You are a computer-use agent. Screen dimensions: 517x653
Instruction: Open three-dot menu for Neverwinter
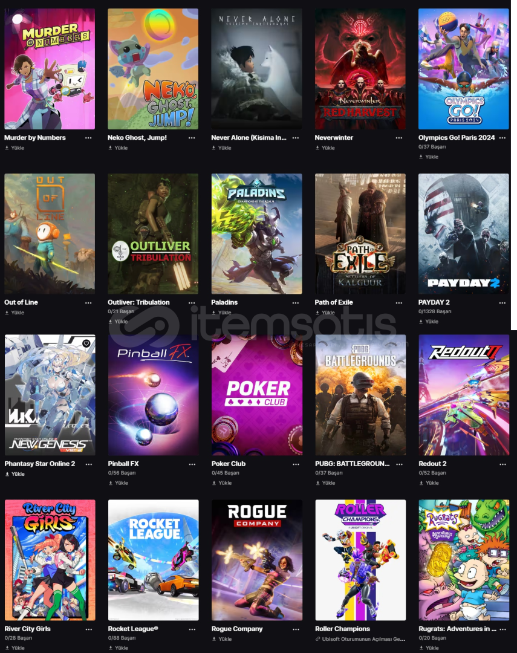pos(398,138)
